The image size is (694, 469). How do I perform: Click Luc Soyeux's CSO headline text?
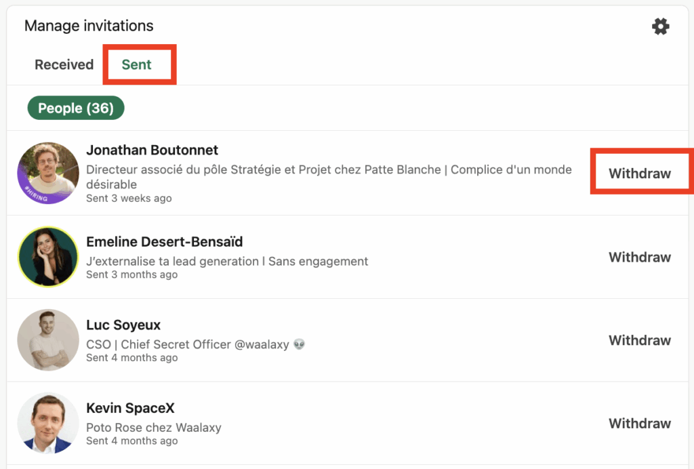tap(188, 344)
